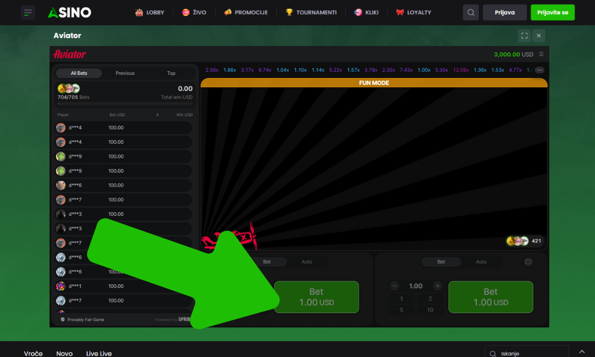This screenshot has width=595, height=357.
Task: Click the Prijava login button
Action: [x=505, y=12]
